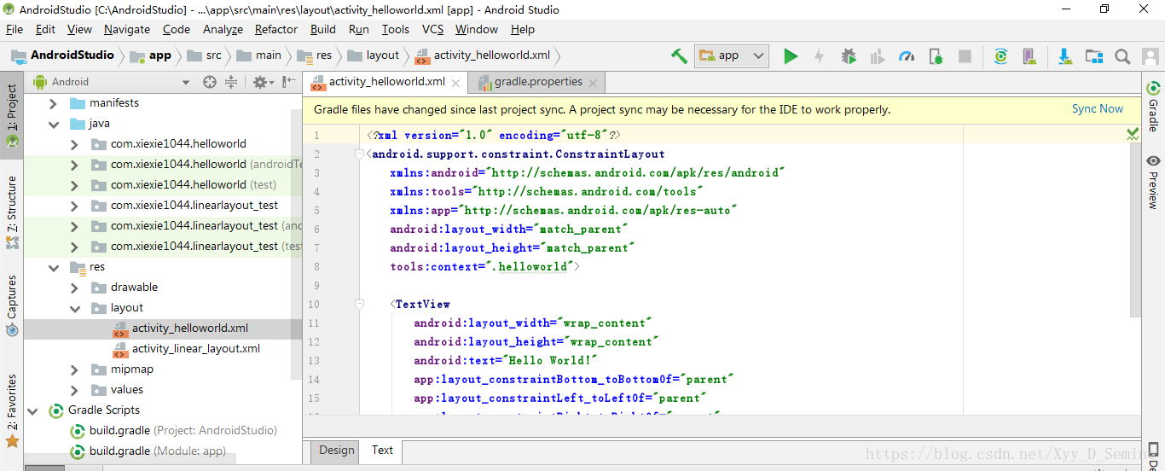Click the editor vertical scrollbar

pos(1135,230)
